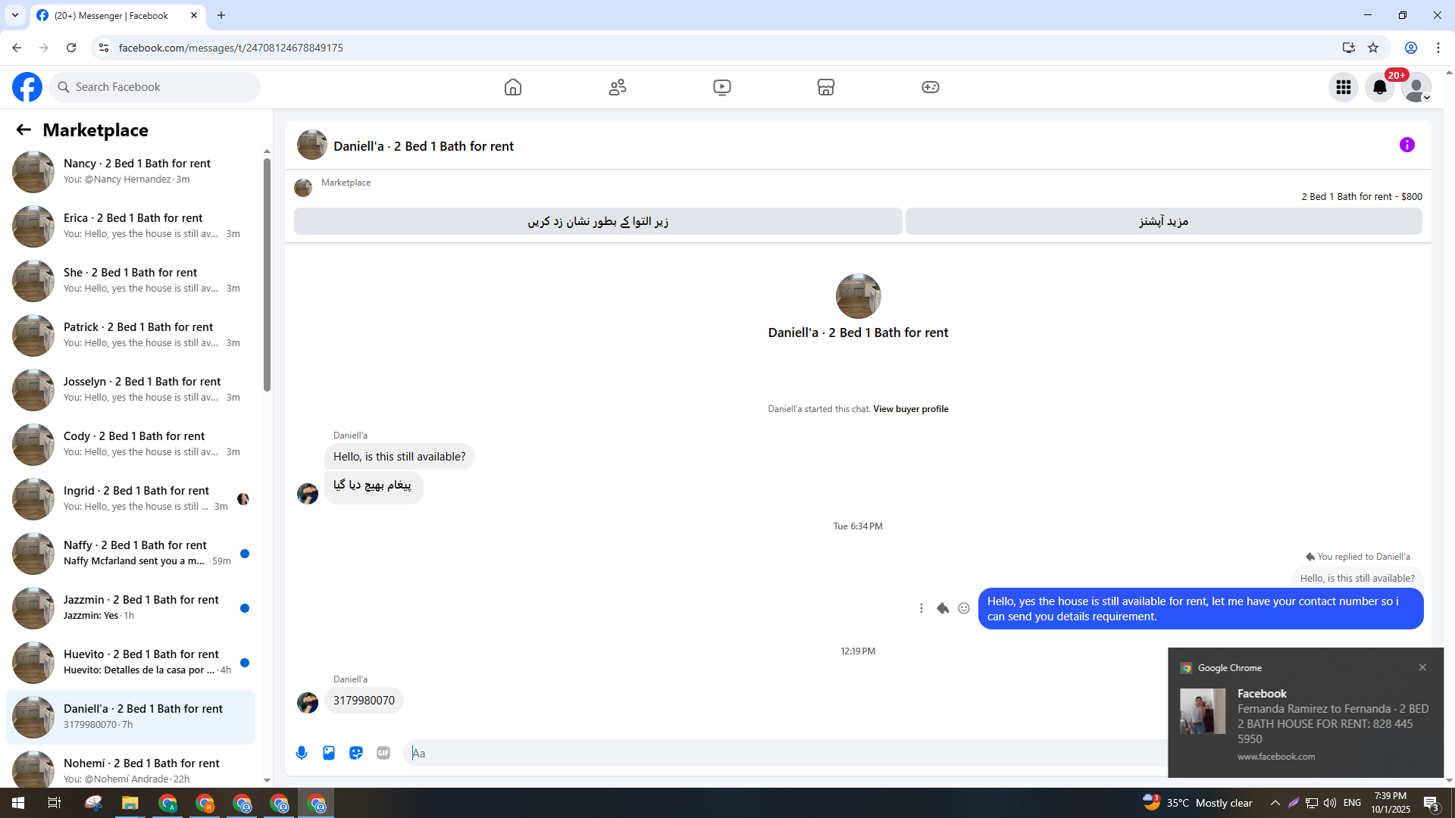Open File Explorer on the taskbar
This screenshot has width=1455, height=818.
tap(130, 803)
